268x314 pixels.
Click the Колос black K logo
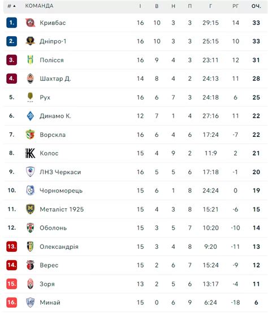[30, 153]
